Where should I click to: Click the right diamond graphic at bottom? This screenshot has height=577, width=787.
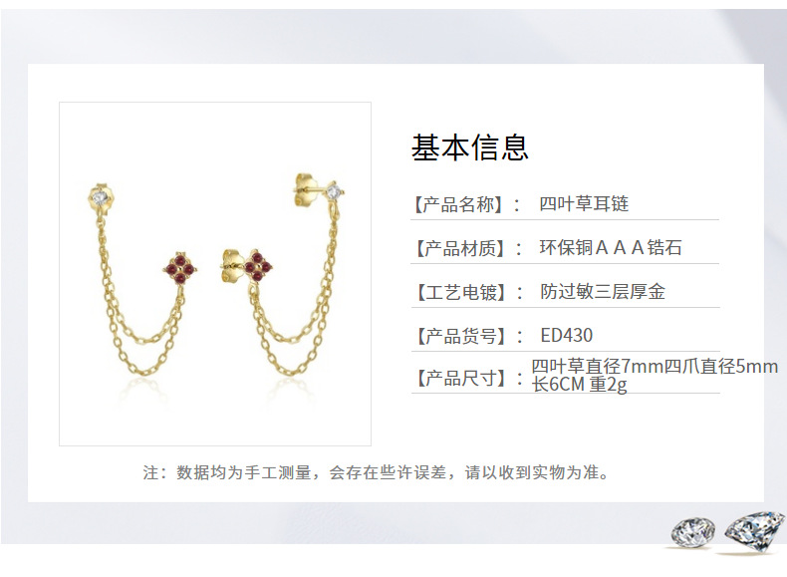pos(754,531)
